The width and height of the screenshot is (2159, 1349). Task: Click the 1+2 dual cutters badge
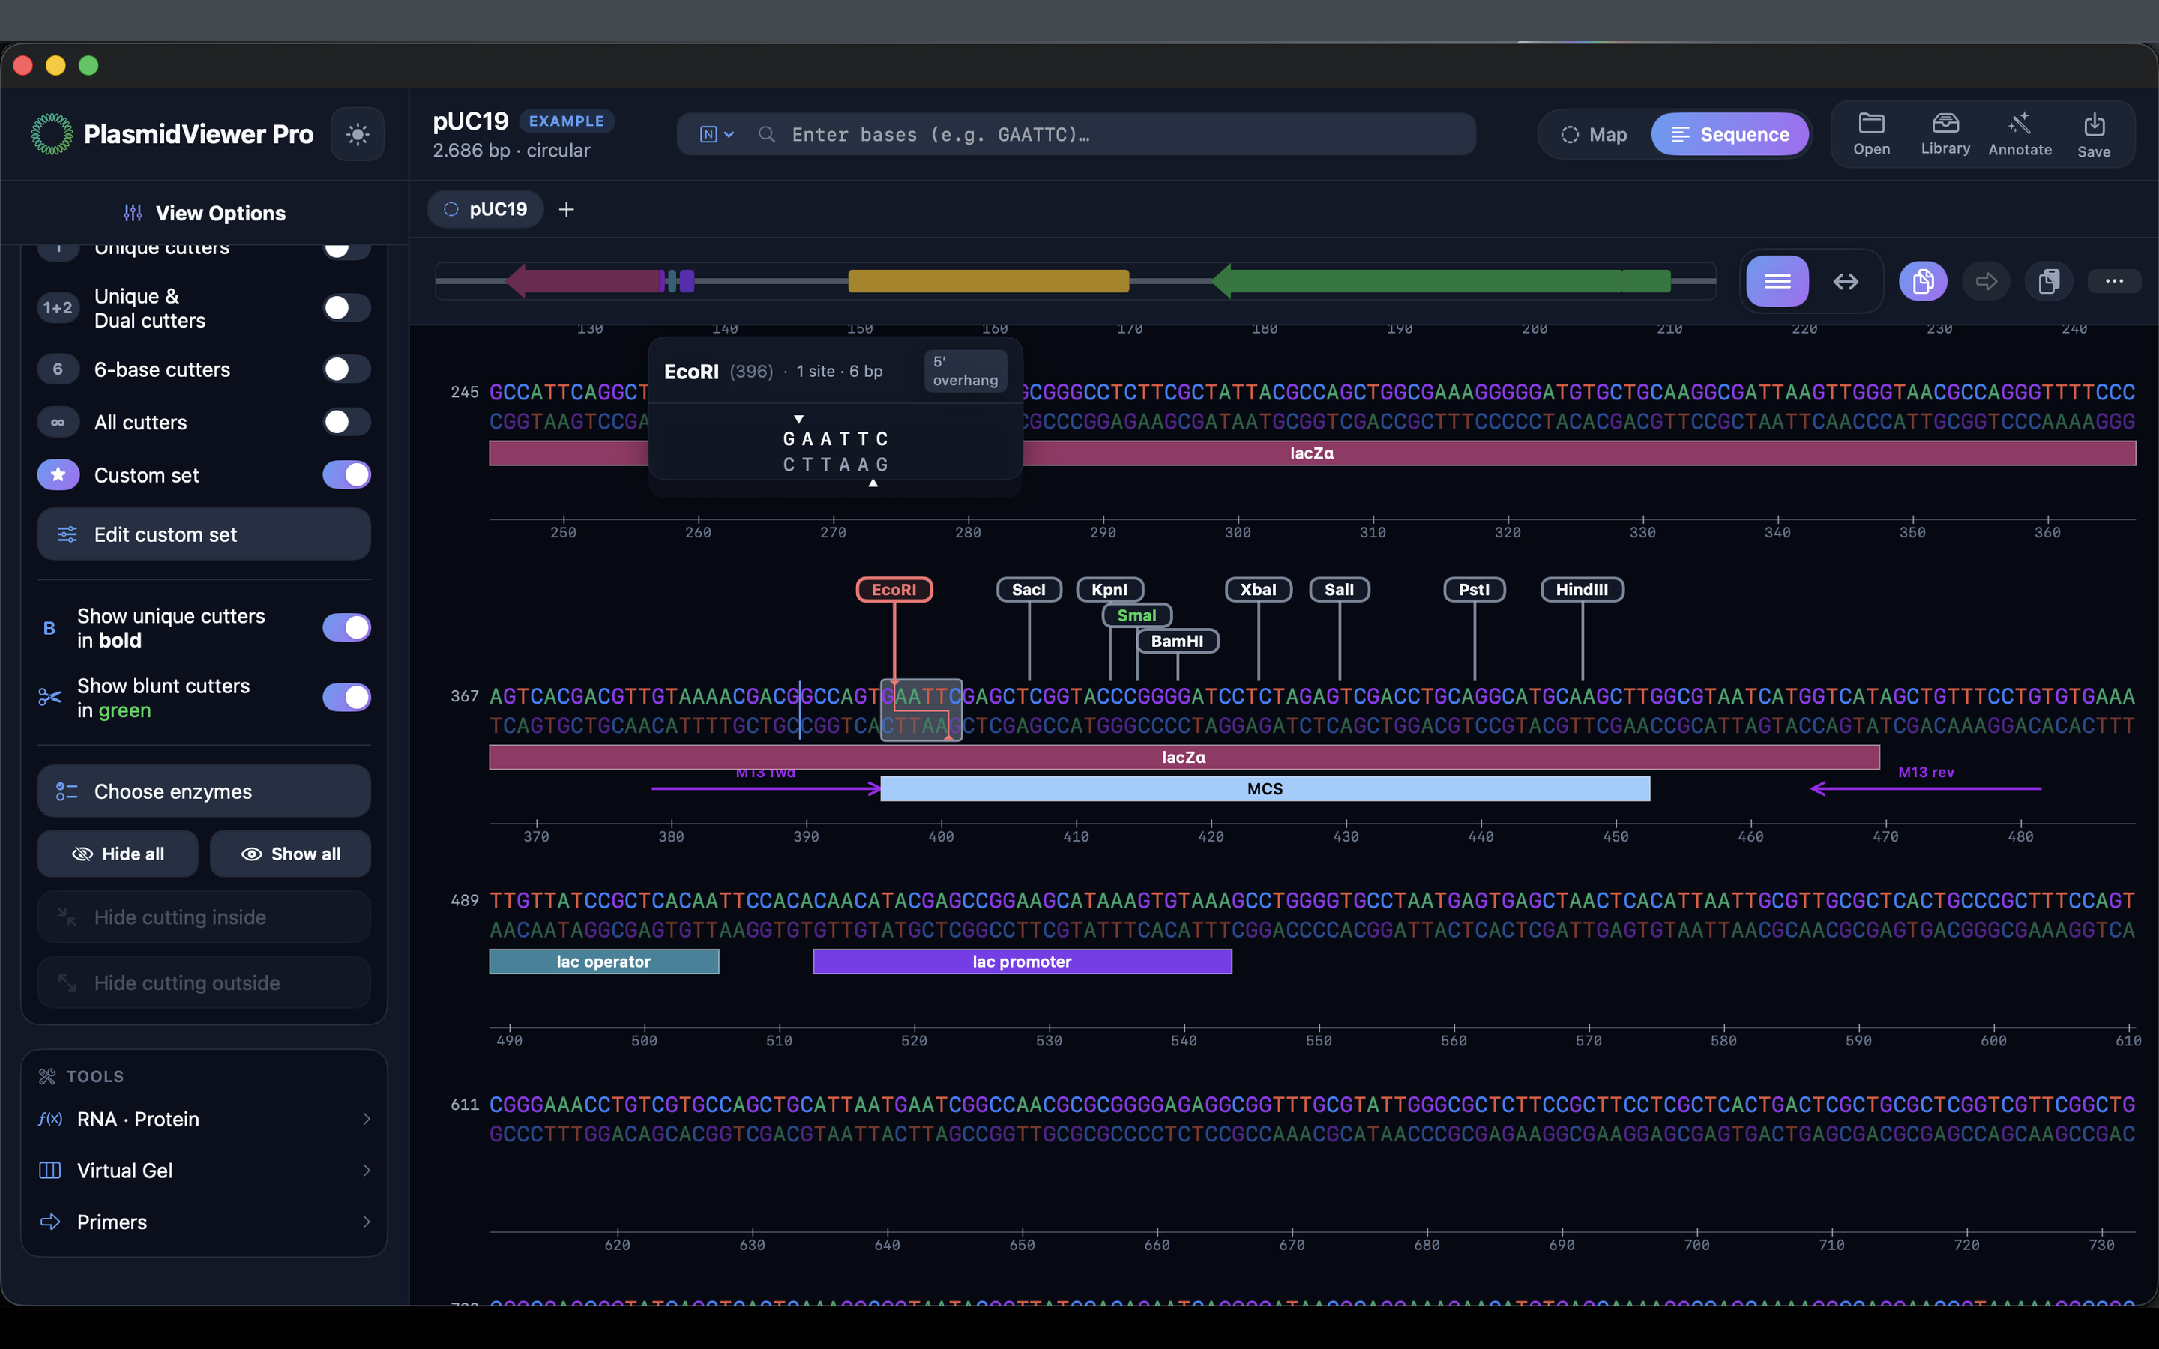coord(58,308)
